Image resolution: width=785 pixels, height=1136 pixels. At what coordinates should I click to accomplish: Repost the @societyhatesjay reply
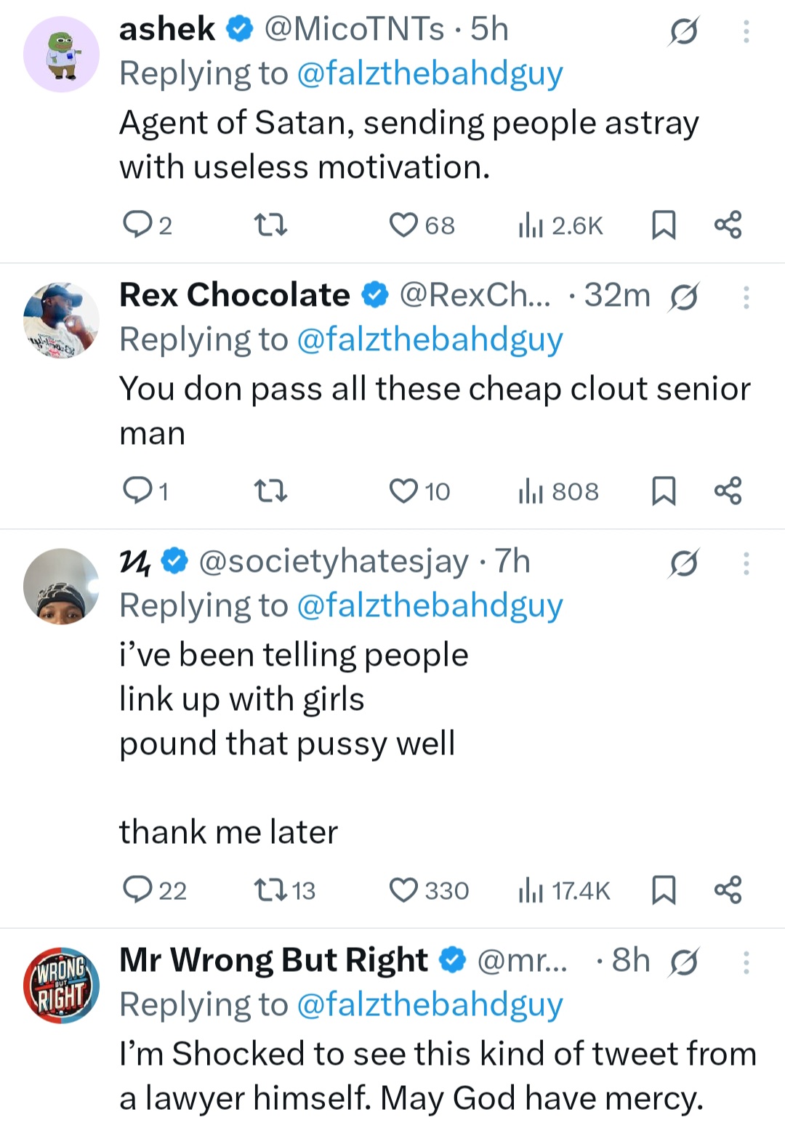pos(272,890)
